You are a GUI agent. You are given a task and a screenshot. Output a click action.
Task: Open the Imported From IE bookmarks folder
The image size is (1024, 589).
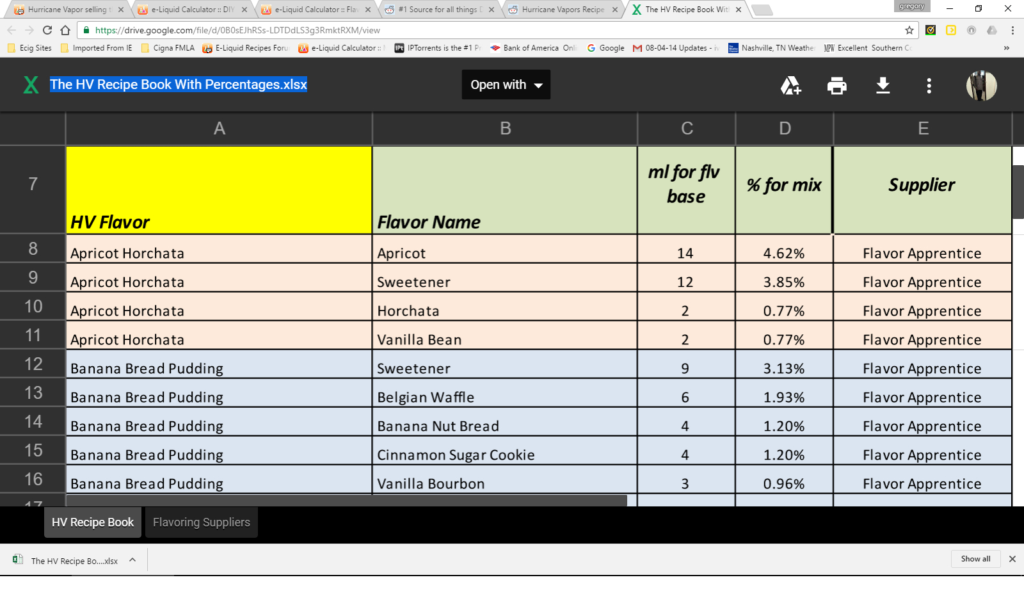[97, 48]
